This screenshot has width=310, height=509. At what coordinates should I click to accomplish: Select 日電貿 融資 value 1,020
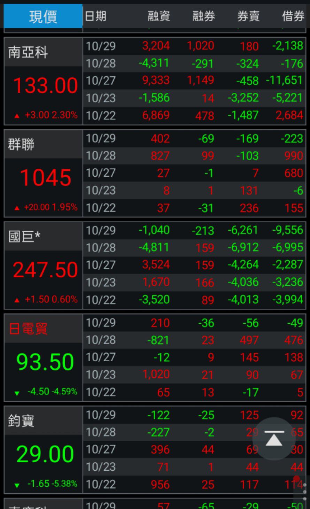(x=156, y=375)
